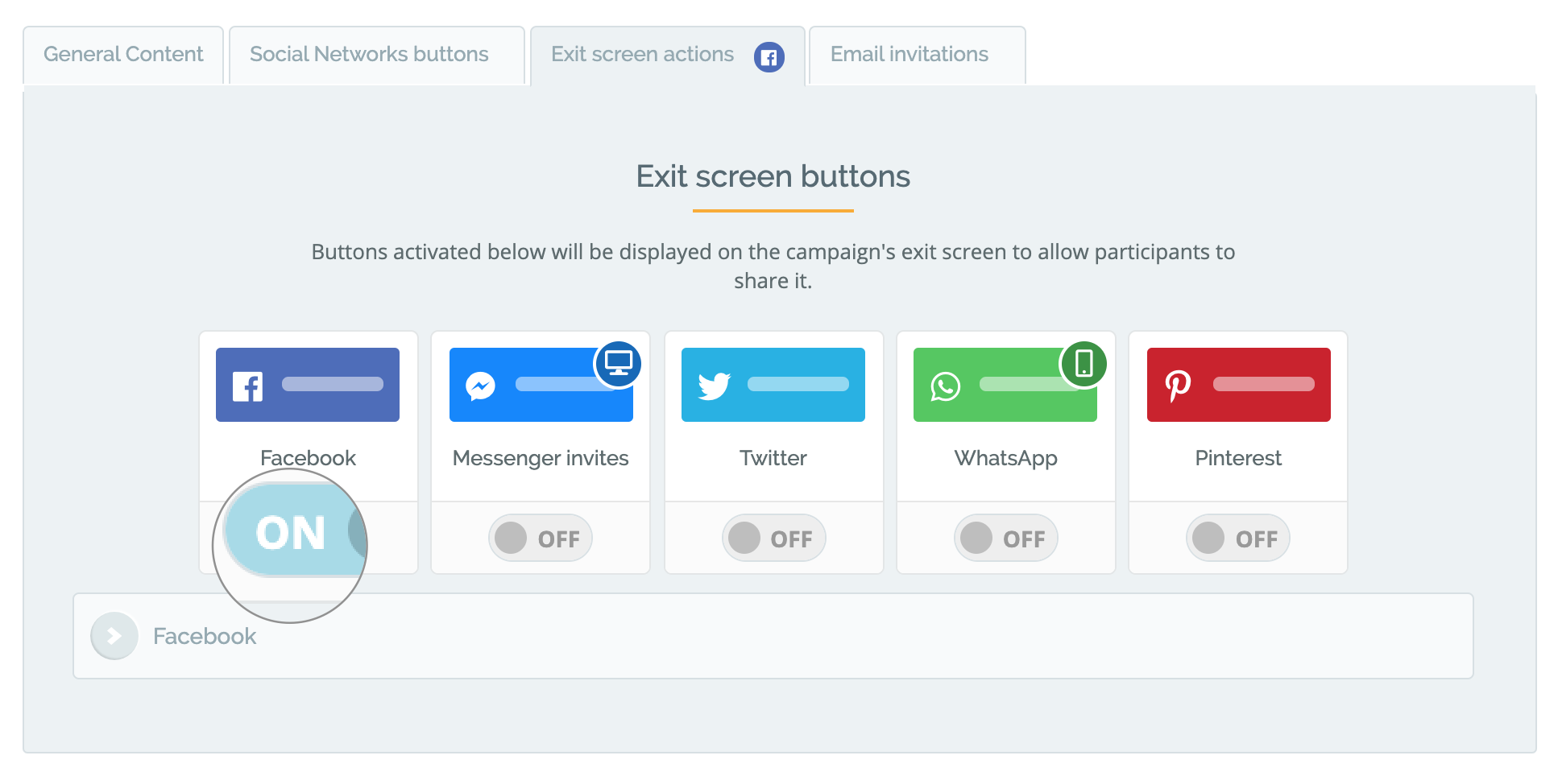The width and height of the screenshot is (1558, 776).
Task: Select the Messenger button preview thumbnail
Action: 541,385
